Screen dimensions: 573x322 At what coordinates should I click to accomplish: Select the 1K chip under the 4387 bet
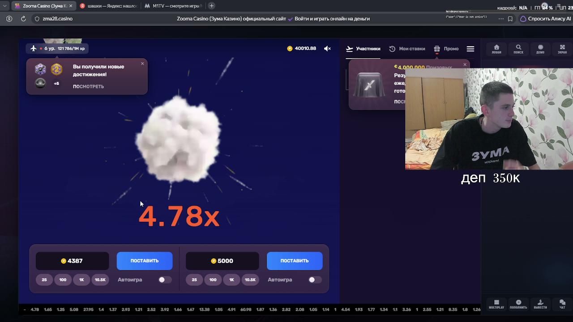pyautogui.click(x=81, y=280)
